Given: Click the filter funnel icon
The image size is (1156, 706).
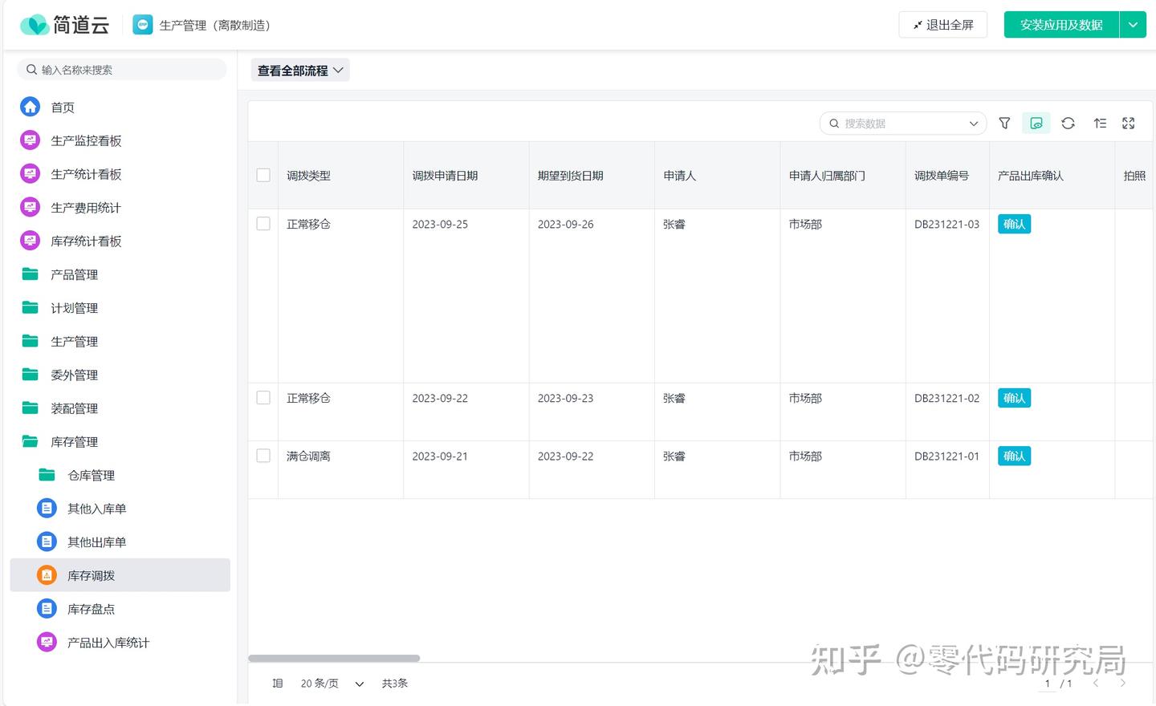Looking at the screenshot, I should 1004,124.
